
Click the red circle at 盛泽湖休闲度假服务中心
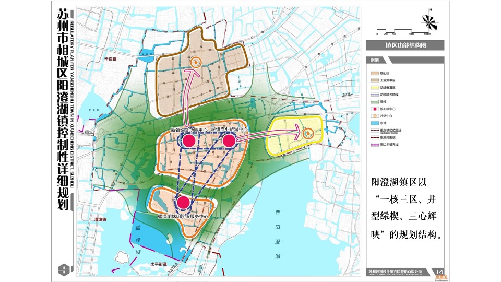coord(183,203)
